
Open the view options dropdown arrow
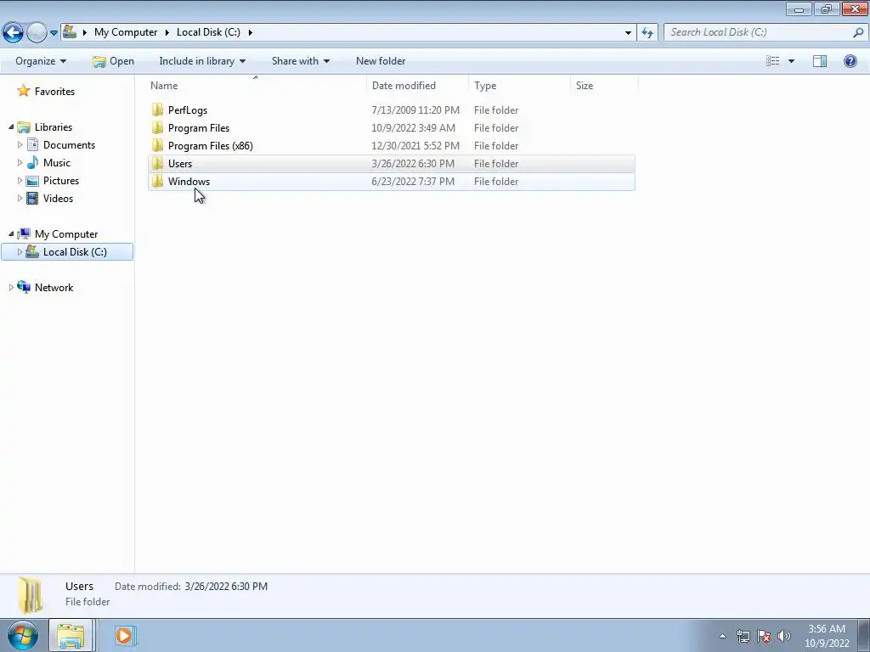pyautogui.click(x=791, y=61)
